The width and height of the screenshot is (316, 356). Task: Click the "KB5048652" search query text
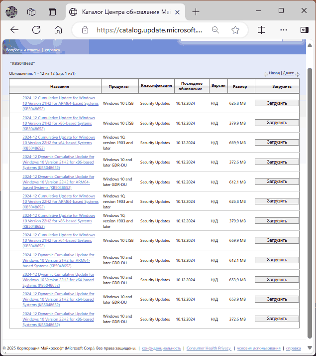click(22, 63)
